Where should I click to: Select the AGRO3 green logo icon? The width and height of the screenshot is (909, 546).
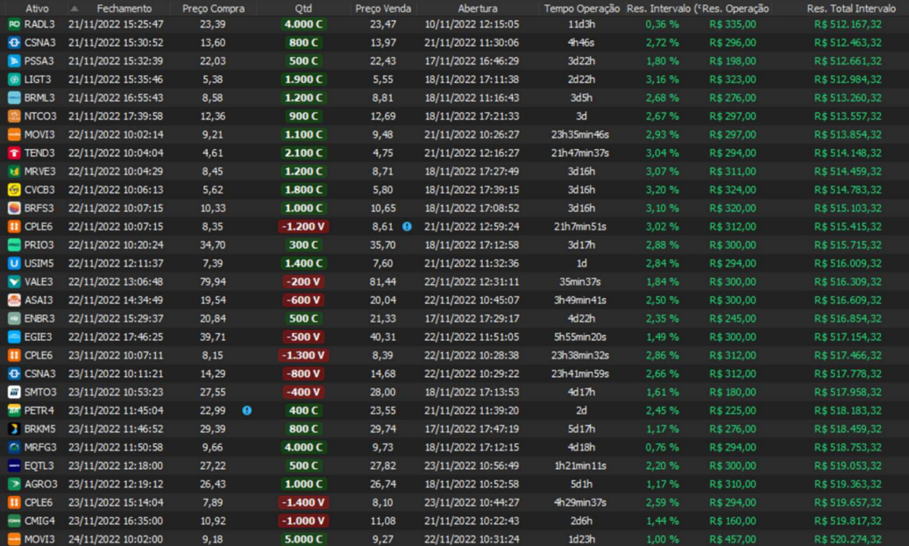[x=14, y=484]
